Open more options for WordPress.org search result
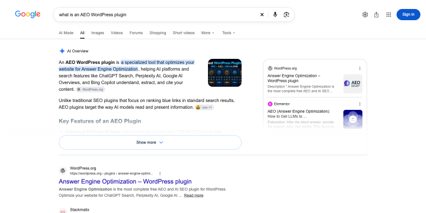426x213 pixels. (x=160, y=173)
